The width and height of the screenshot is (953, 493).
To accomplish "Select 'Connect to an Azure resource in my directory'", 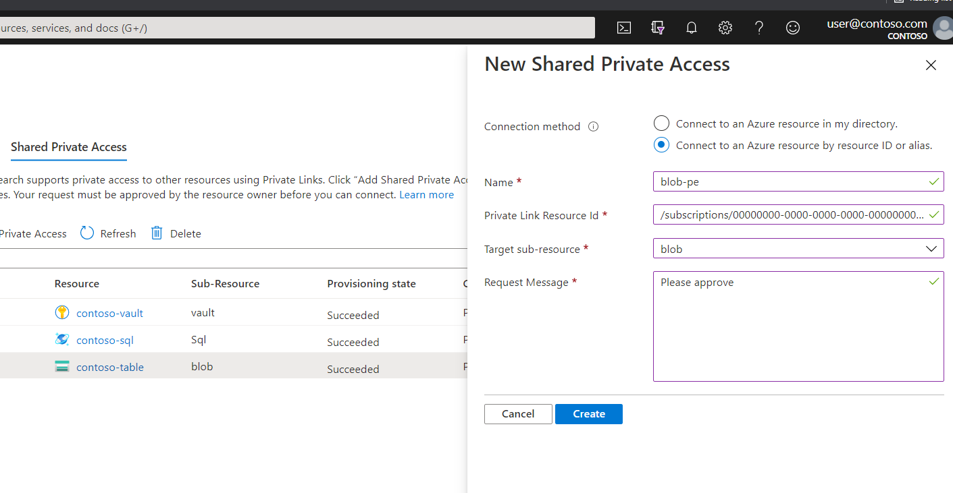I will click(x=662, y=123).
